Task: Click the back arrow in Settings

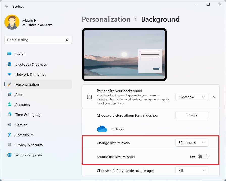Action: pos(6,6)
